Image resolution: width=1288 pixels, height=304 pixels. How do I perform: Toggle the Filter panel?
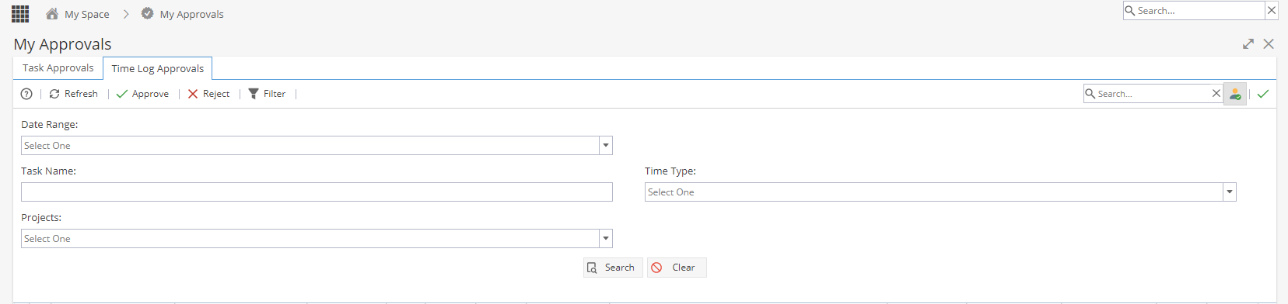(267, 94)
